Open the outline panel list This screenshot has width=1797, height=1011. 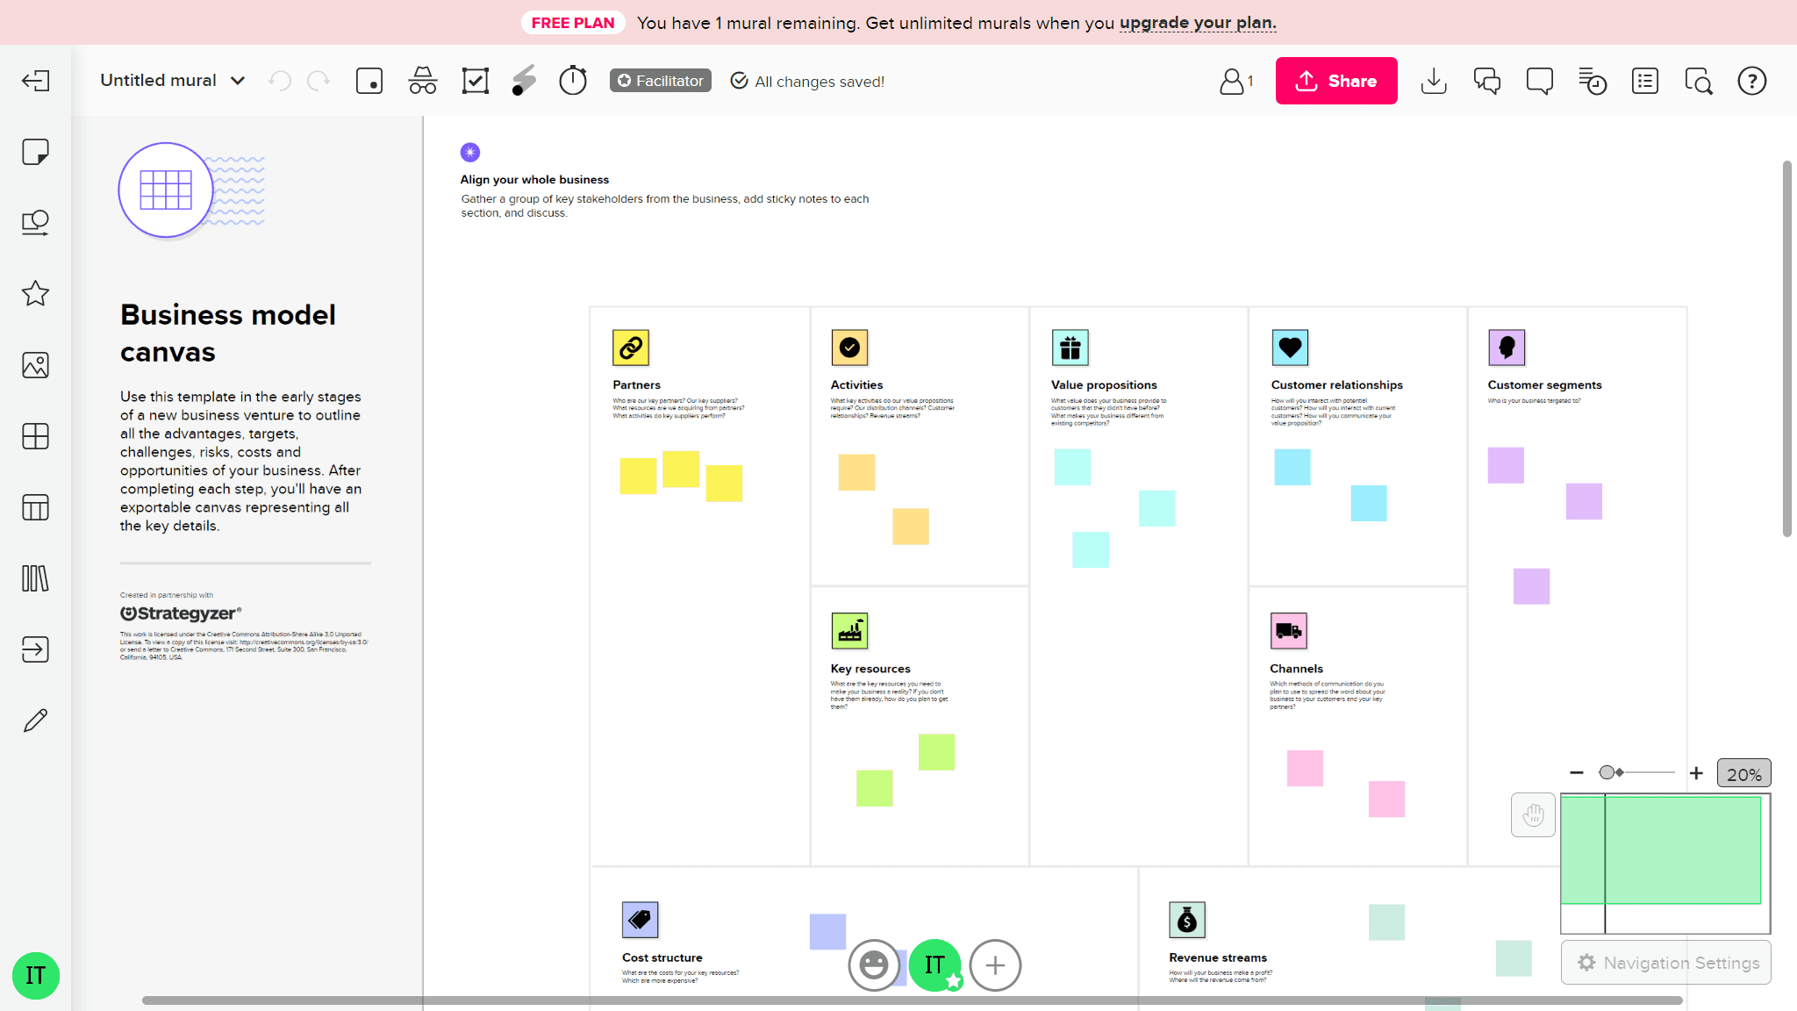[1644, 81]
